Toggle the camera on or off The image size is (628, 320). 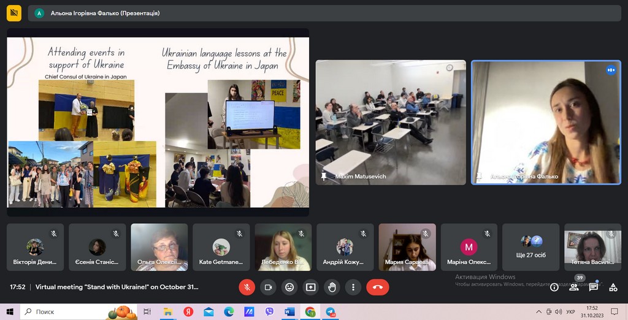click(268, 287)
